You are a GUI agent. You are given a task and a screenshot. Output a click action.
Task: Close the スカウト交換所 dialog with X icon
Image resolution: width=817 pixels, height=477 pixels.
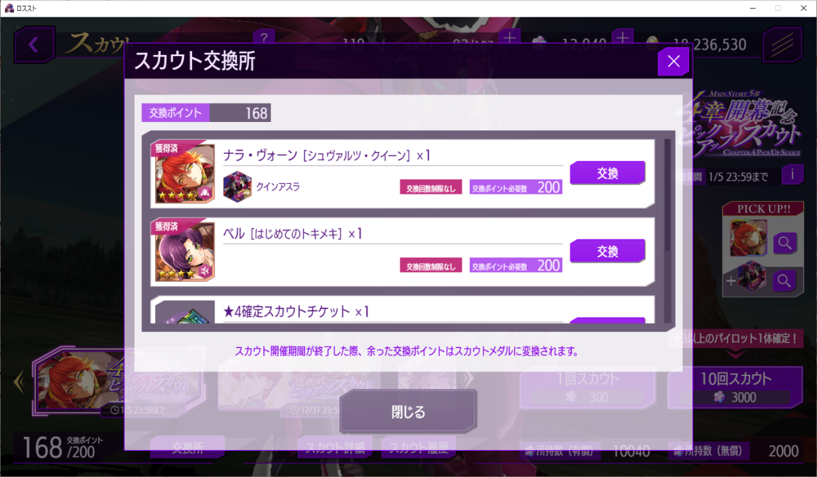tap(673, 61)
